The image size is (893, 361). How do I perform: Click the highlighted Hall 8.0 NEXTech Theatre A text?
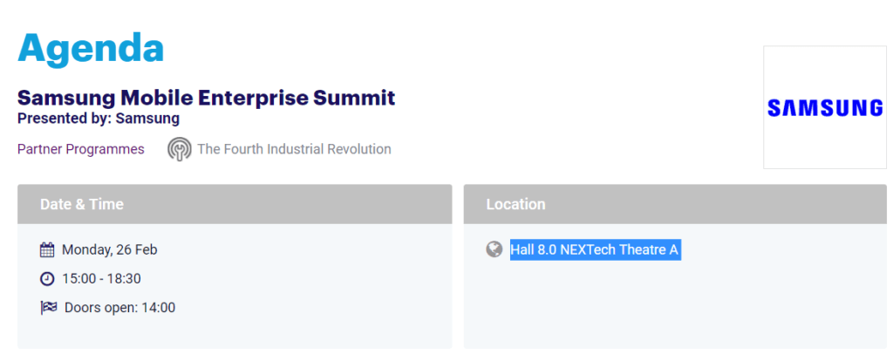pyautogui.click(x=594, y=250)
